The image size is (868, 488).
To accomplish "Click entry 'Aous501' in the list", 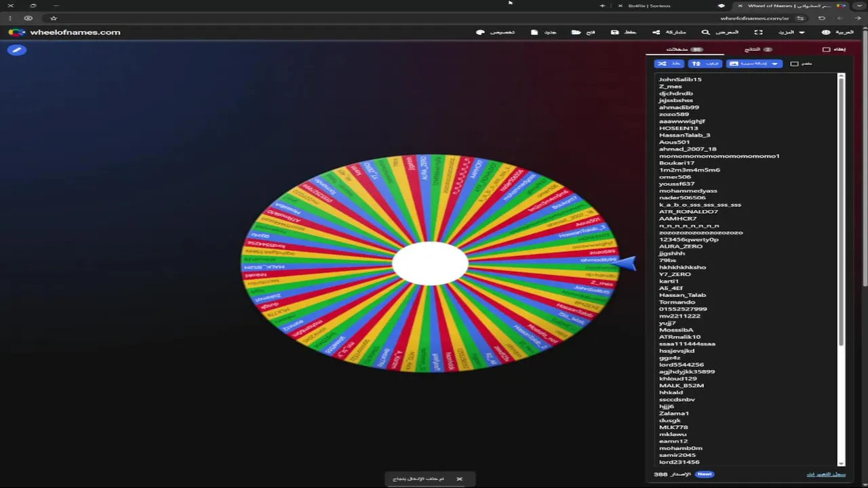I will coord(674,142).
